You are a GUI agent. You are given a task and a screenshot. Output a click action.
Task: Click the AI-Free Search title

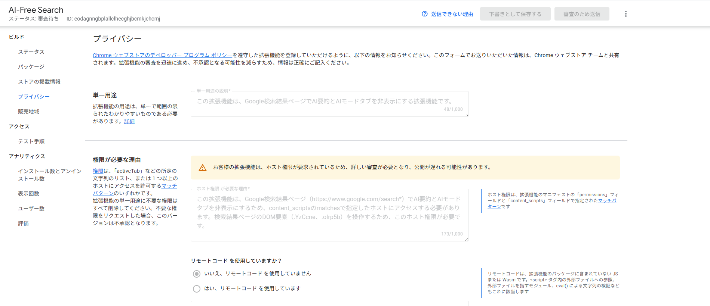click(36, 10)
